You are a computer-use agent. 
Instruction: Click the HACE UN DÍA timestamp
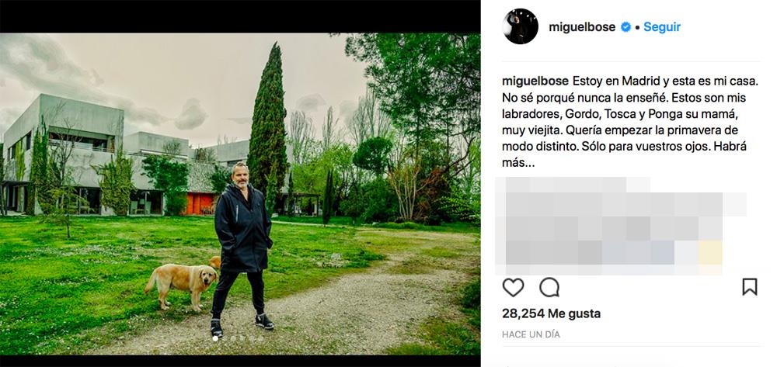point(531,334)
